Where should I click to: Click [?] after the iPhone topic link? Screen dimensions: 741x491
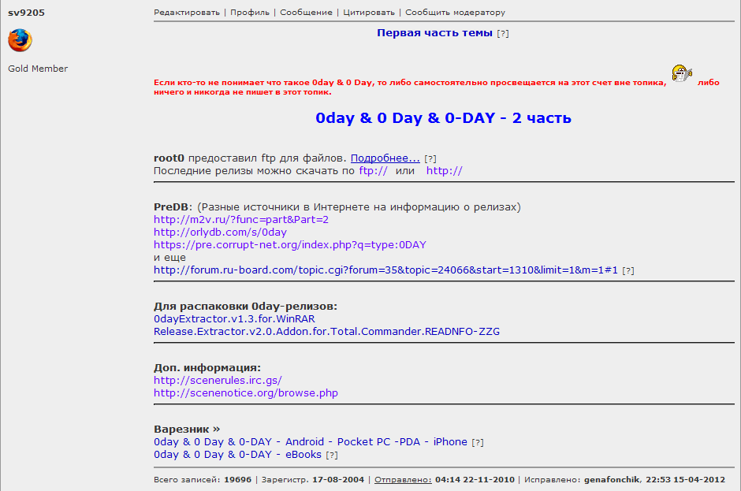coord(478,443)
